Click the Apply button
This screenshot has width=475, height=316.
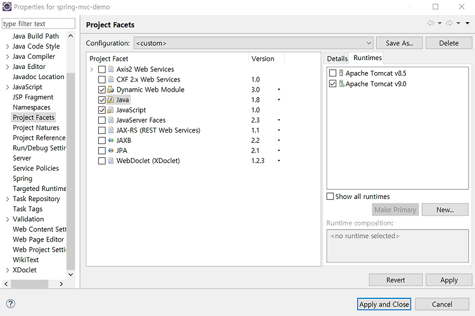click(x=448, y=280)
